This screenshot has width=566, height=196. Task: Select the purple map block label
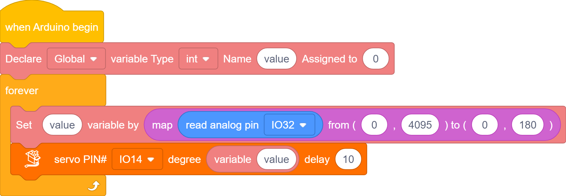(162, 125)
